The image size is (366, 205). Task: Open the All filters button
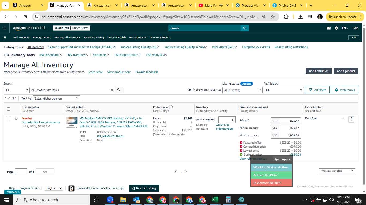click(x=317, y=90)
